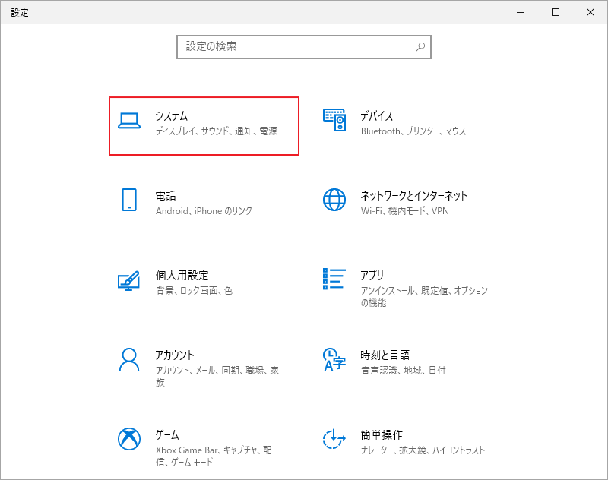608x480 pixels.
Task: Click the 簡単操作 ease of access icon
Action: pos(334,439)
